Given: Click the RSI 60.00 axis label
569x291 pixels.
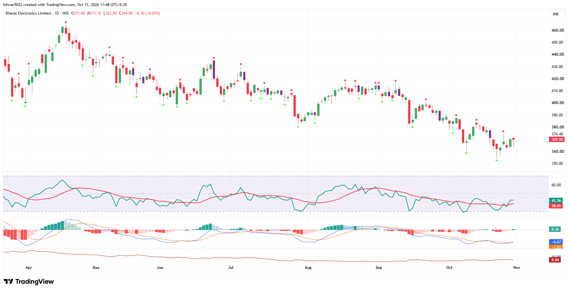Looking at the screenshot, I should pyautogui.click(x=556, y=185).
